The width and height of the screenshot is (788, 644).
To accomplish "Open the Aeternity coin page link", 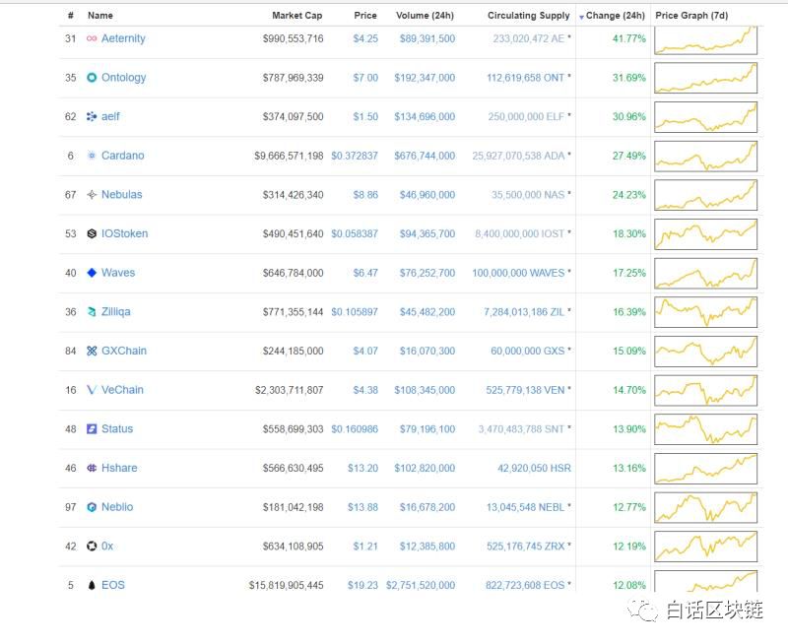I will (123, 38).
